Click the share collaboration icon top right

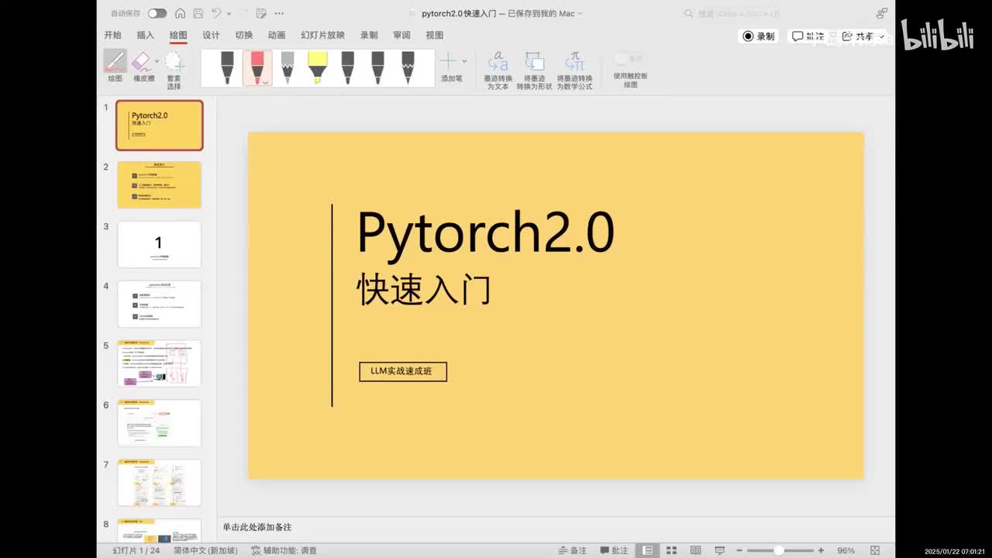(881, 13)
